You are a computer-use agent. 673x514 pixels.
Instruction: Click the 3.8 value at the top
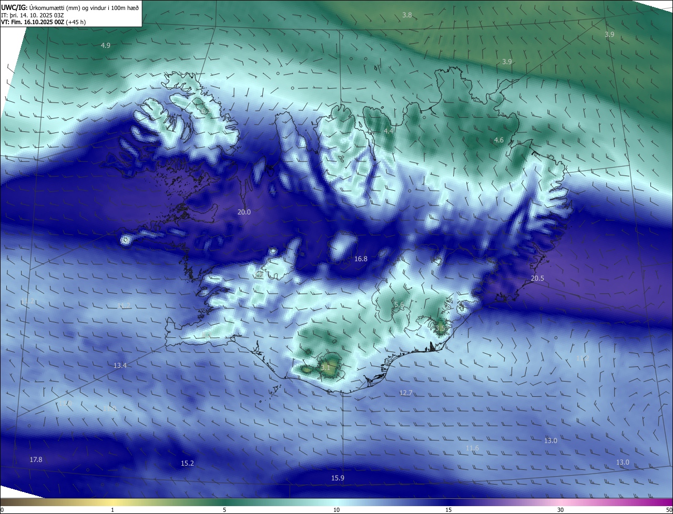pyautogui.click(x=407, y=15)
